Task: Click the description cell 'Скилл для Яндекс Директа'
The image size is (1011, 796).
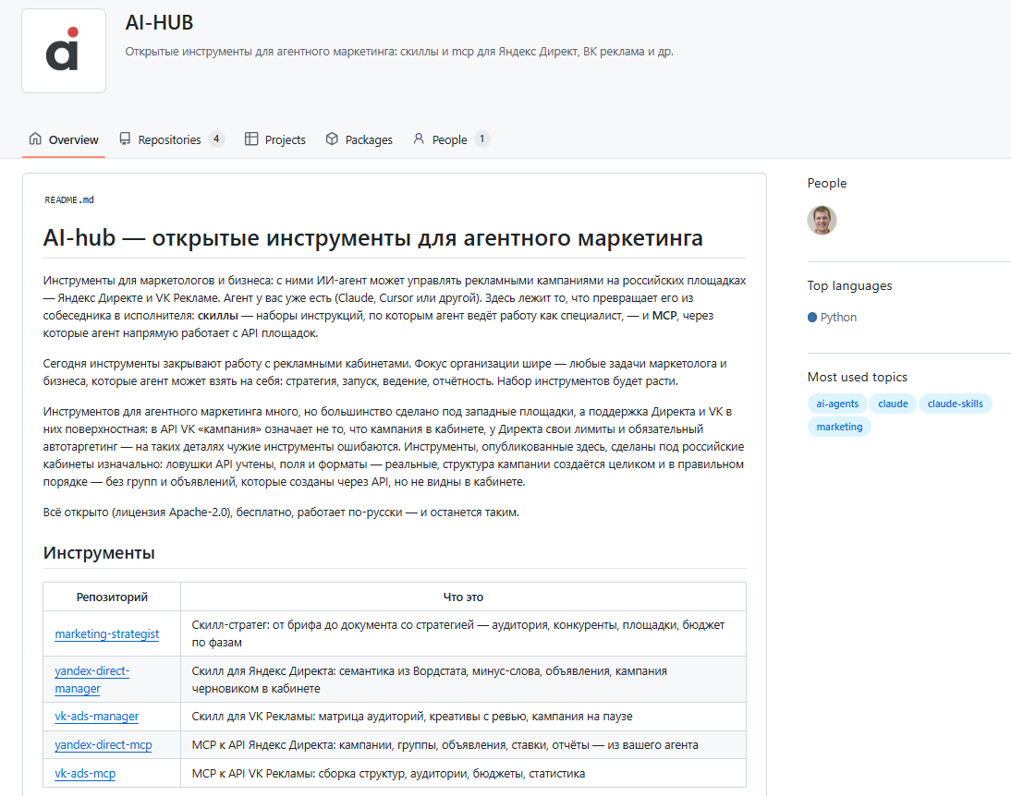Action: coord(463,680)
